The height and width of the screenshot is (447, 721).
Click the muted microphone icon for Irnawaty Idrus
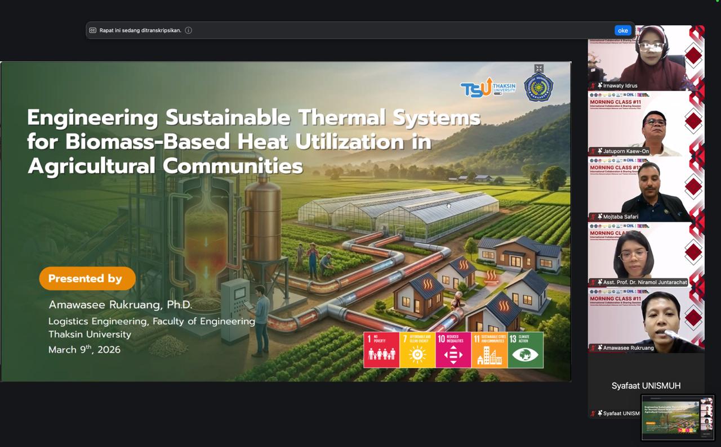tap(593, 85)
